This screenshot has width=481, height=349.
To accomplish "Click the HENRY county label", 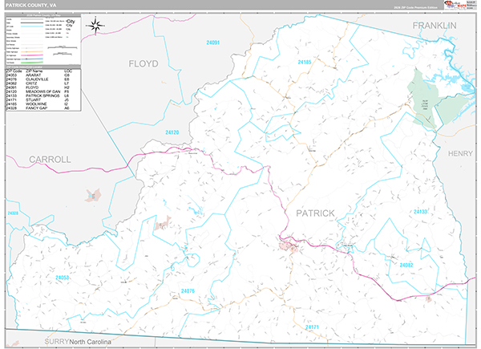I will coord(460,153).
